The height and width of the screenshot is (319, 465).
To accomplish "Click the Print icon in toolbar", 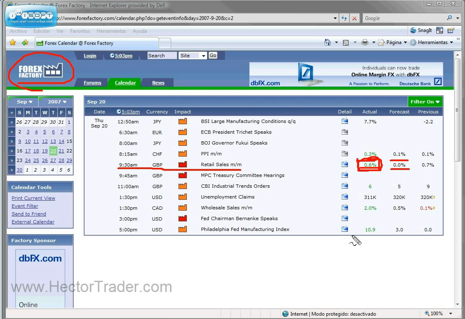I will tap(365, 43).
